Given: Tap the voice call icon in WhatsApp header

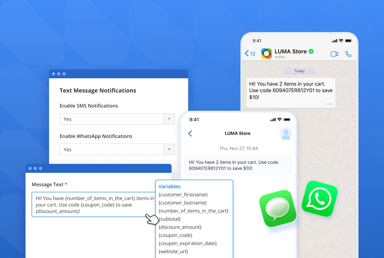Looking at the screenshot, I should 348,53.
